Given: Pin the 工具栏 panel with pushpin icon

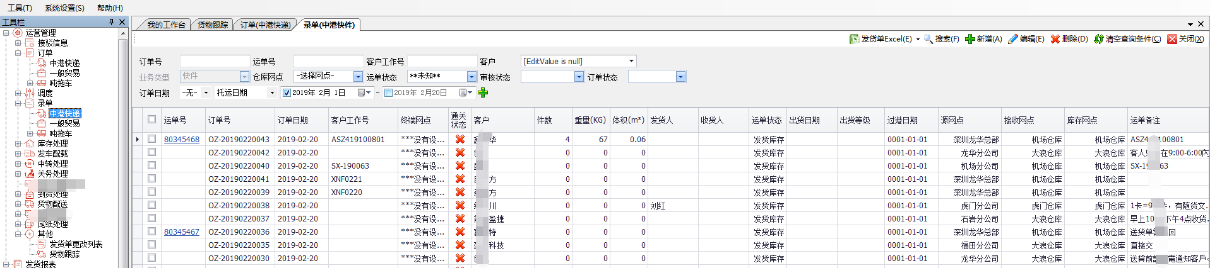Looking at the screenshot, I should 111,22.
